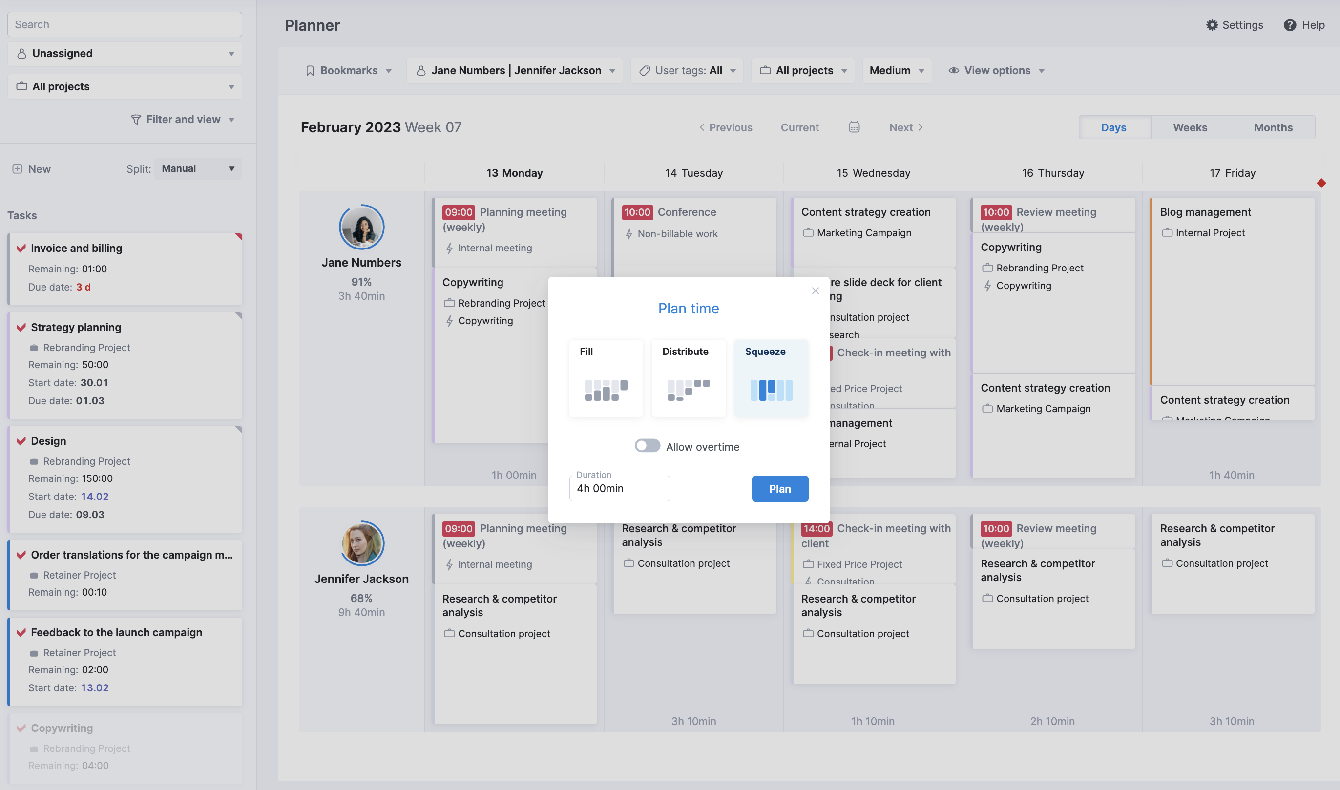
Task: Switch to the Weeks tab
Action: click(1190, 126)
